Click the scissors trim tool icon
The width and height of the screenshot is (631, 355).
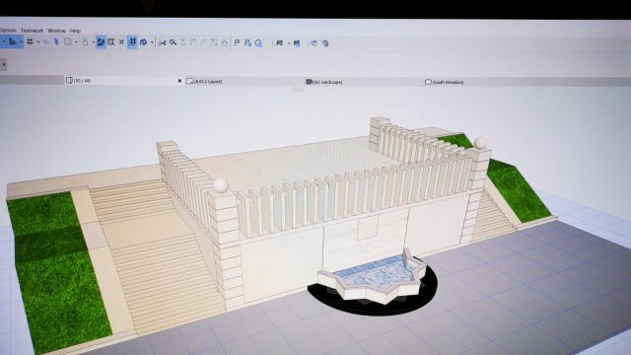tap(162, 42)
